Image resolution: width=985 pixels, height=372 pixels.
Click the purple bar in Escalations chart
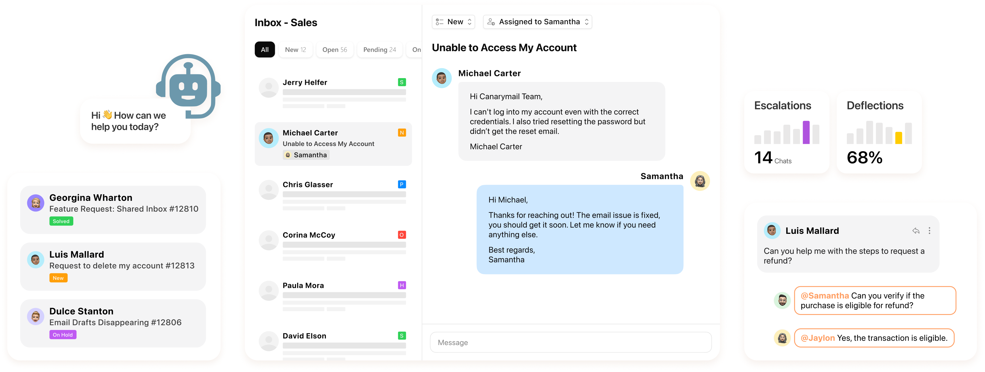(806, 132)
